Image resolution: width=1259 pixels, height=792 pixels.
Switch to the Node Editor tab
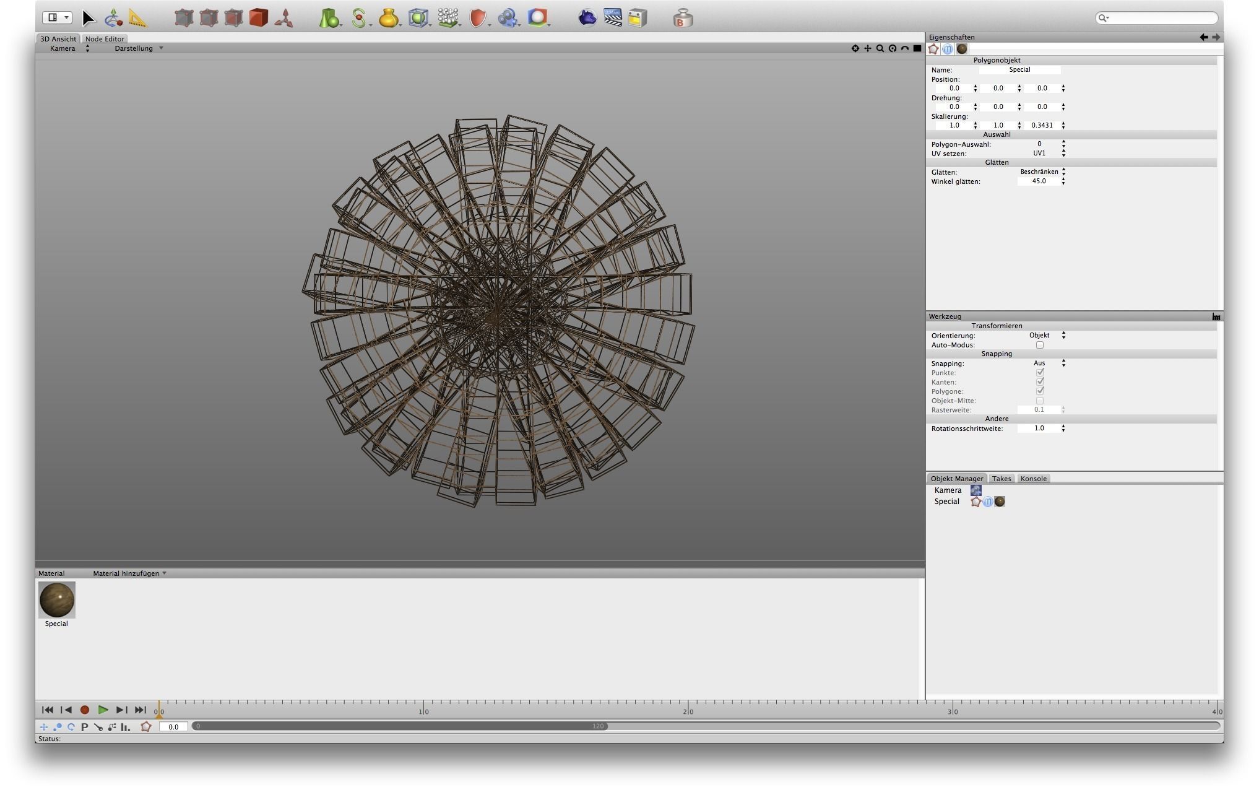(x=105, y=38)
